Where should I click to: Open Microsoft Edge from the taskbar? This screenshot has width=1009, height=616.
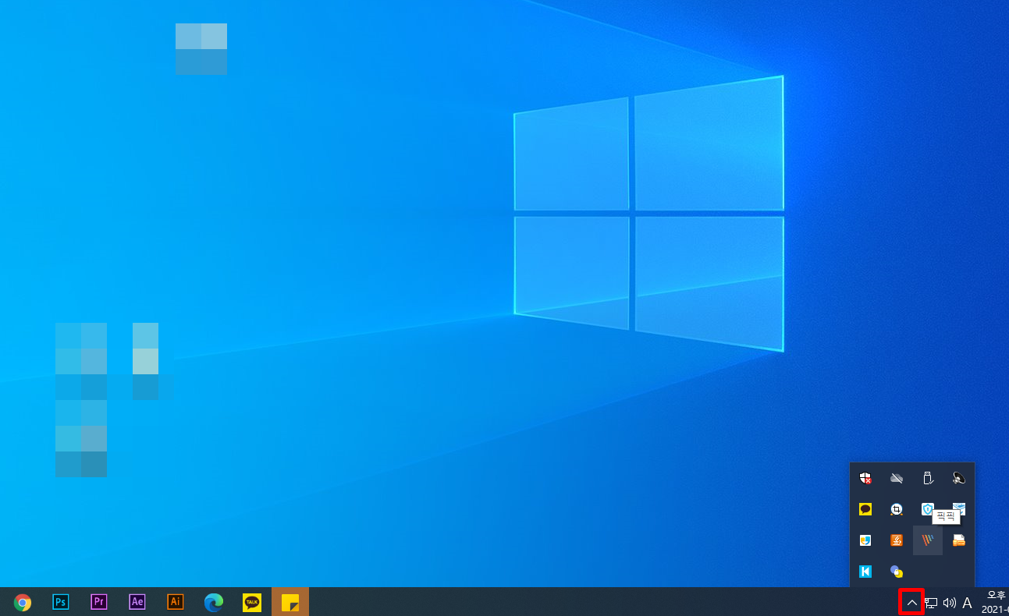point(214,602)
